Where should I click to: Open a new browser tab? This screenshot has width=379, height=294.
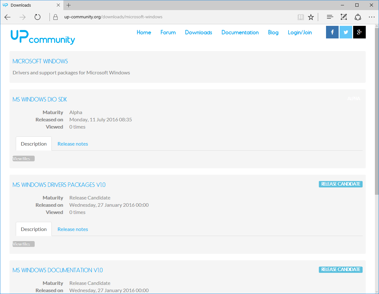click(x=69, y=5)
